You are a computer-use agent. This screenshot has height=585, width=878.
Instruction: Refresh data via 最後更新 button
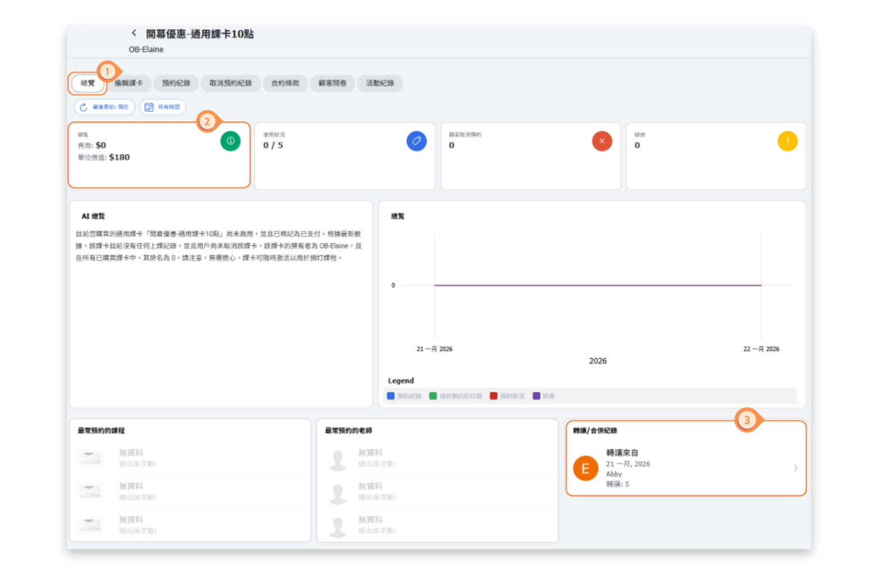(104, 107)
